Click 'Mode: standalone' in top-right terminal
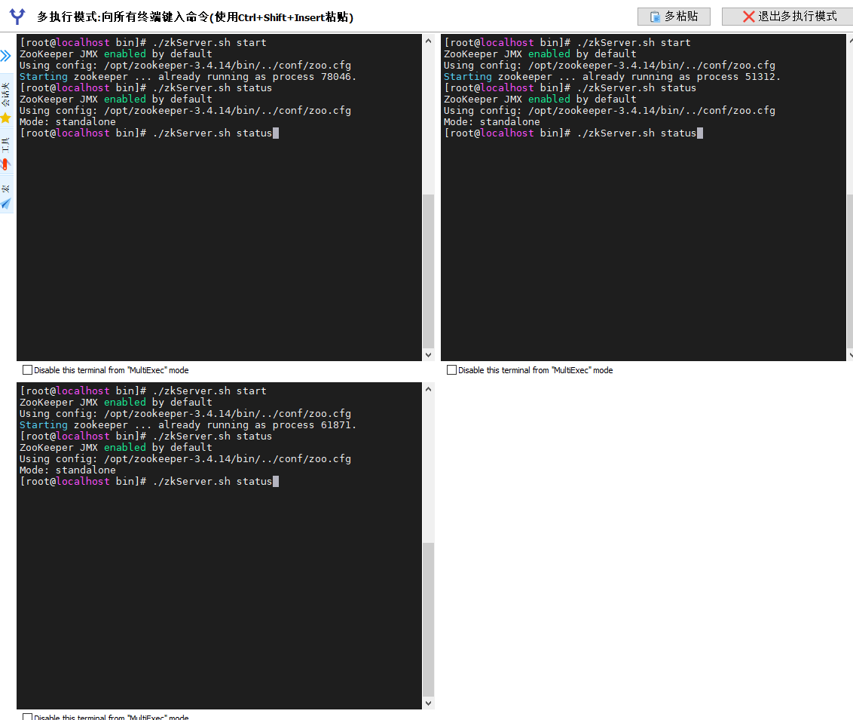 (x=492, y=122)
